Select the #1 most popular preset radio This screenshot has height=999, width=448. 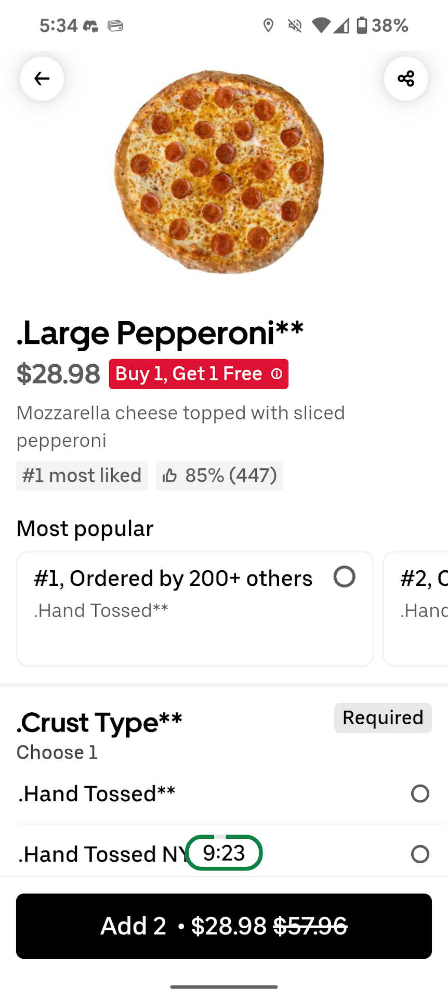pos(345,577)
